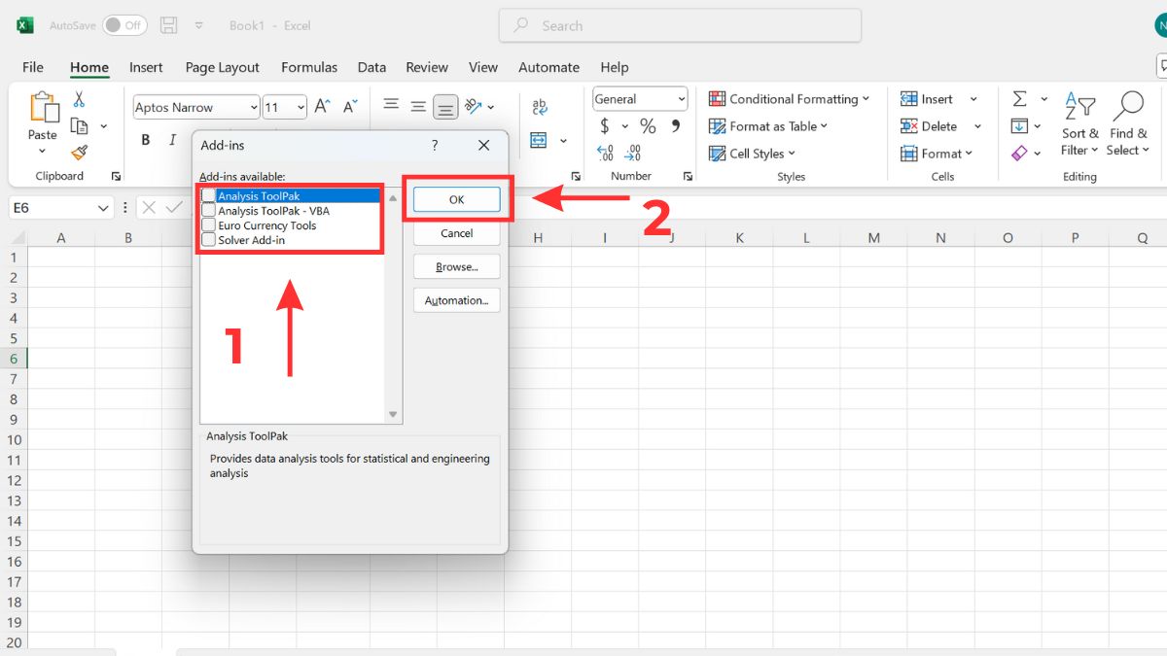Open the File menu
Image resolution: width=1167 pixels, height=656 pixels.
pos(33,67)
